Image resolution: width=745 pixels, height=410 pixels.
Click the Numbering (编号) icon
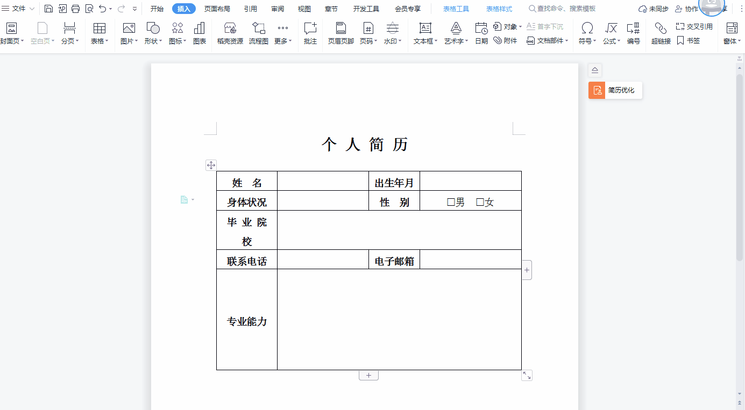[634, 28]
